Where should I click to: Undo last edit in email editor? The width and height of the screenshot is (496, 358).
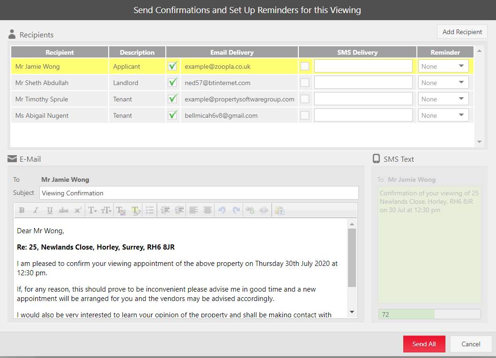point(222,210)
